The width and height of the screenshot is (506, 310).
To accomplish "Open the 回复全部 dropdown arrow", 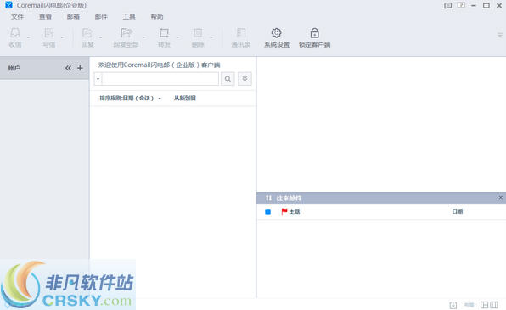I will [143, 37].
